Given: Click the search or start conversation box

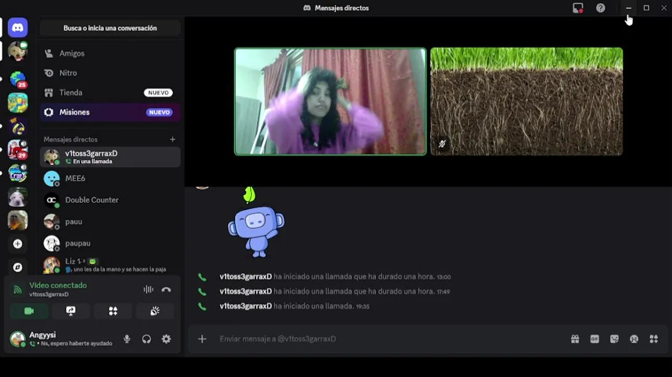Looking at the screenshot, I should point(110,28).
